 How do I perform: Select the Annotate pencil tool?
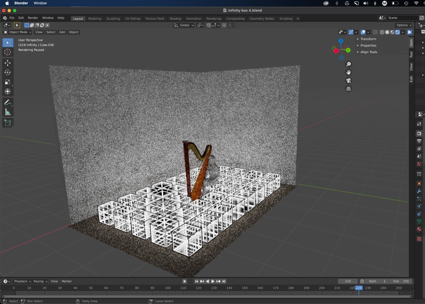[x=8, y=103]
